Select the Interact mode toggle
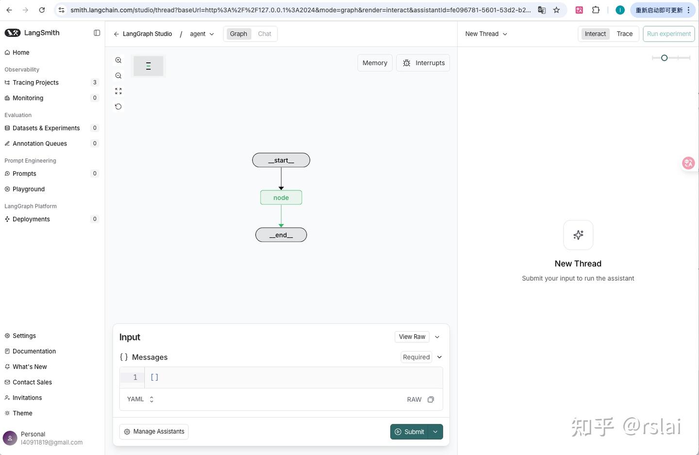699x455 pixels. coord(595,34)
